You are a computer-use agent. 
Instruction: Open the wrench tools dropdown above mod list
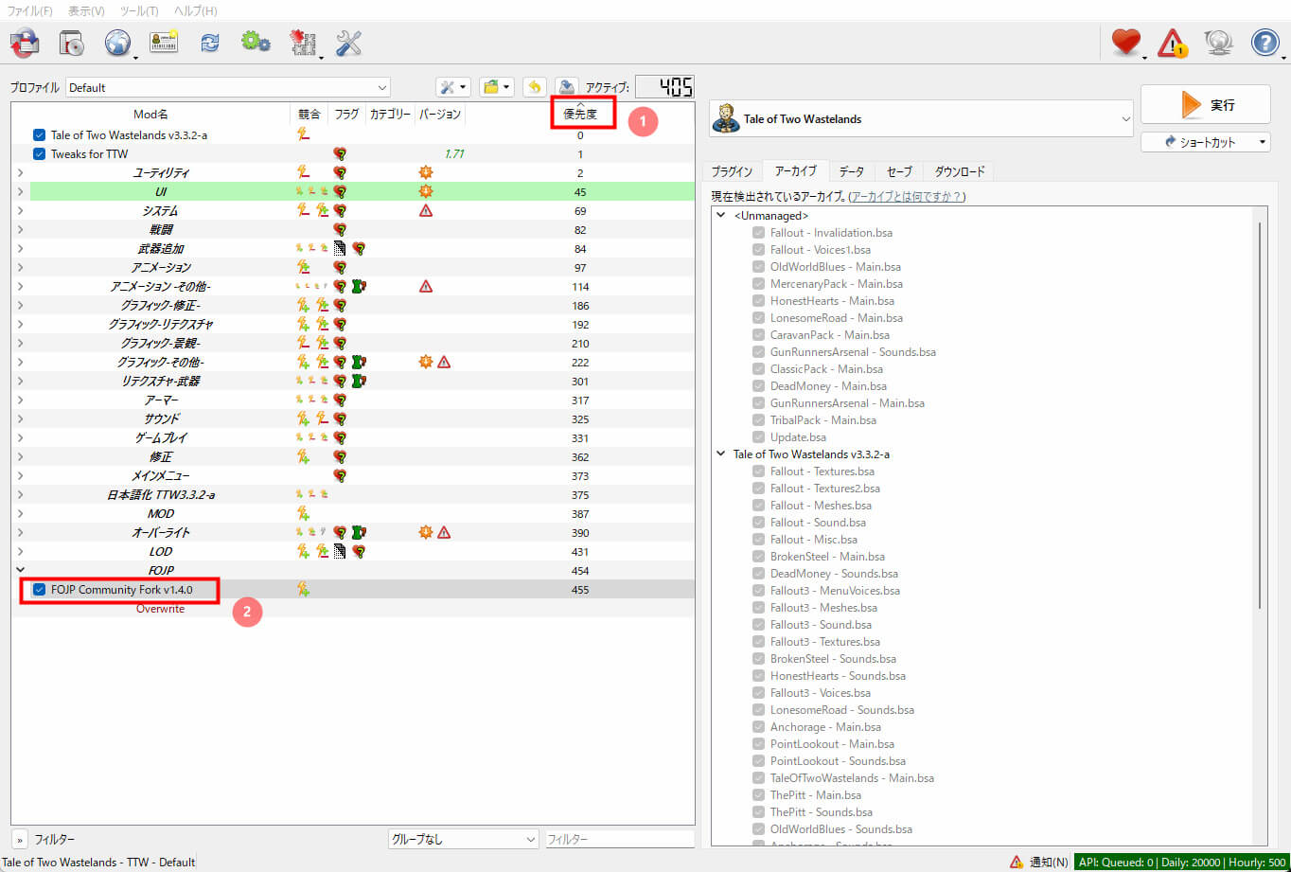[x=453, y=87]
